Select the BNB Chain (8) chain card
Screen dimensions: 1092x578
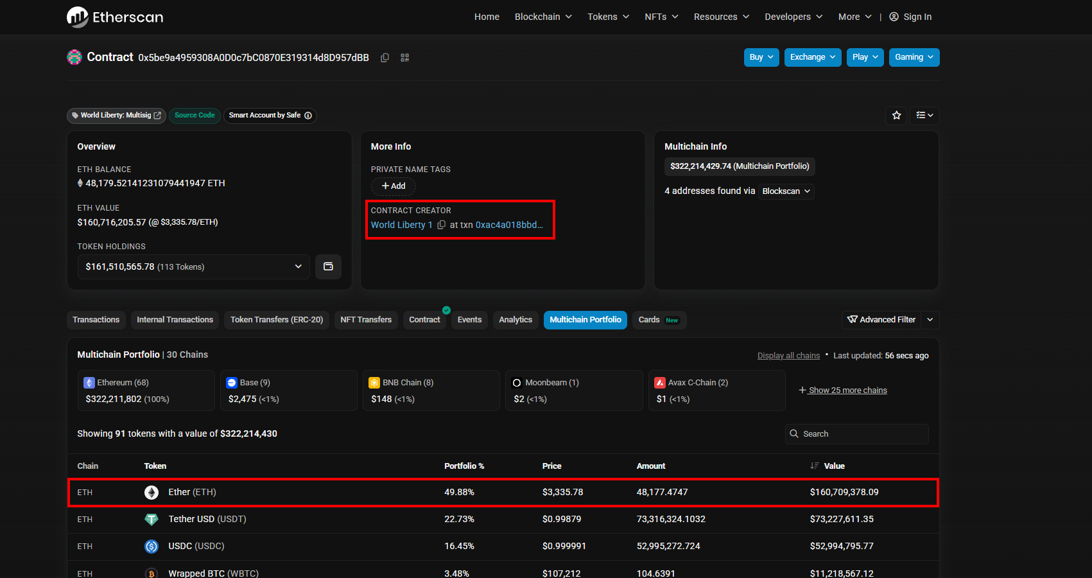coord(431,390)
